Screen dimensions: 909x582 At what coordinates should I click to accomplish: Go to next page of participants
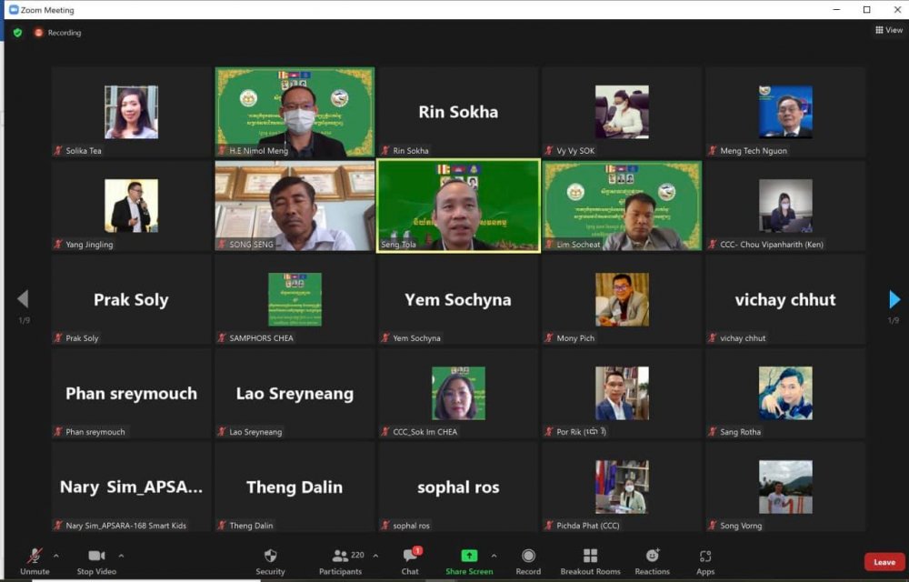tap(894, 299)
